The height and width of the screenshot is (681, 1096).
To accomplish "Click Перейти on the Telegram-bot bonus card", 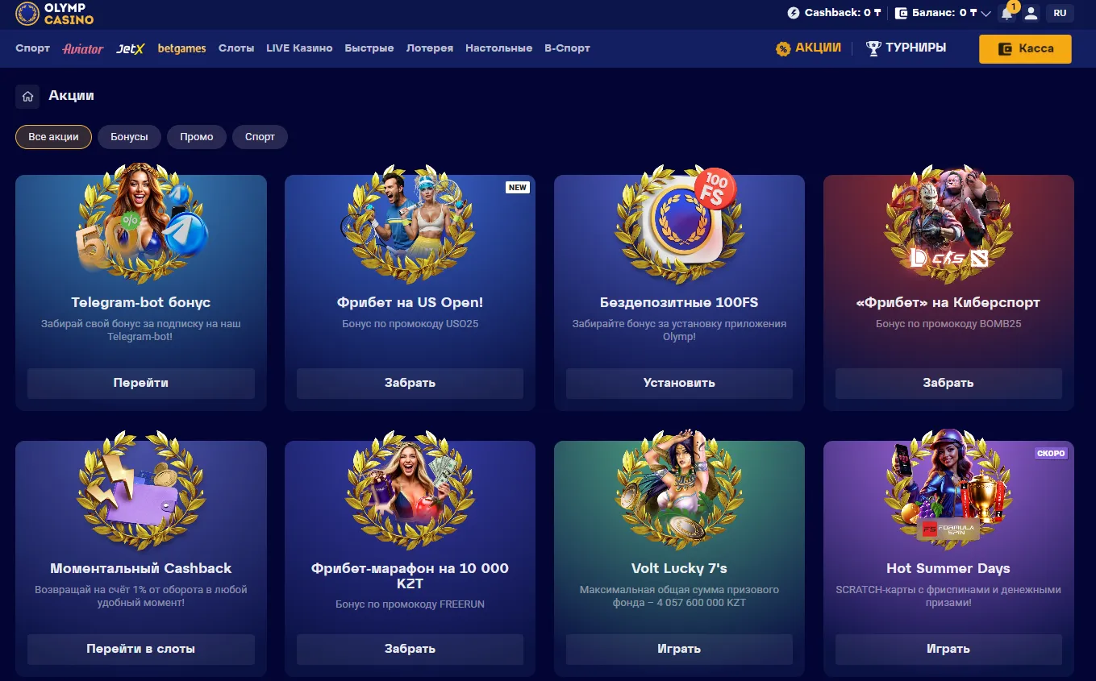I will (141, 384).
